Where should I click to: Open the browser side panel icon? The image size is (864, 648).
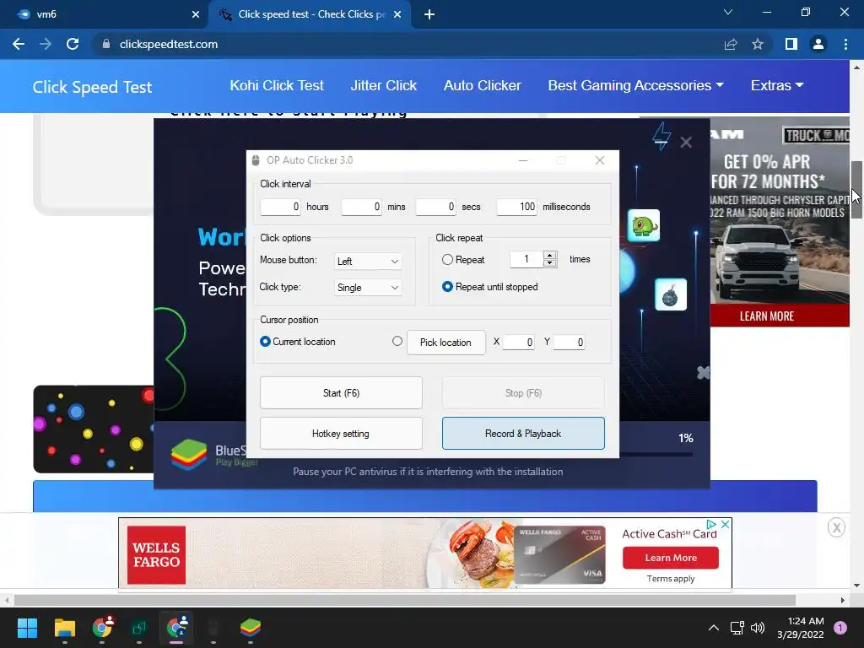pyautogui.click(x=791, y=44)
